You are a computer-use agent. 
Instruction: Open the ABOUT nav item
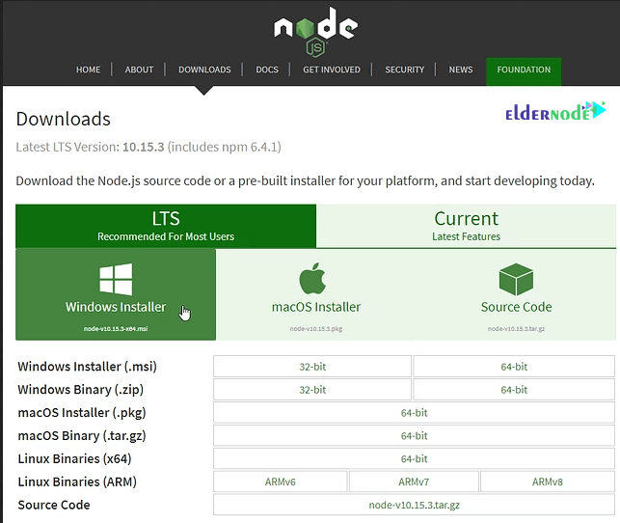139,69
